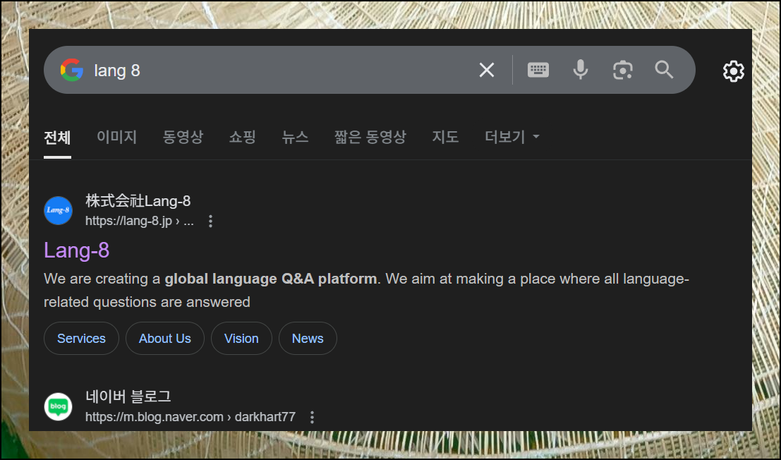
Task: Click the 네이버 블로그 site name
Action: pos(128,397)
